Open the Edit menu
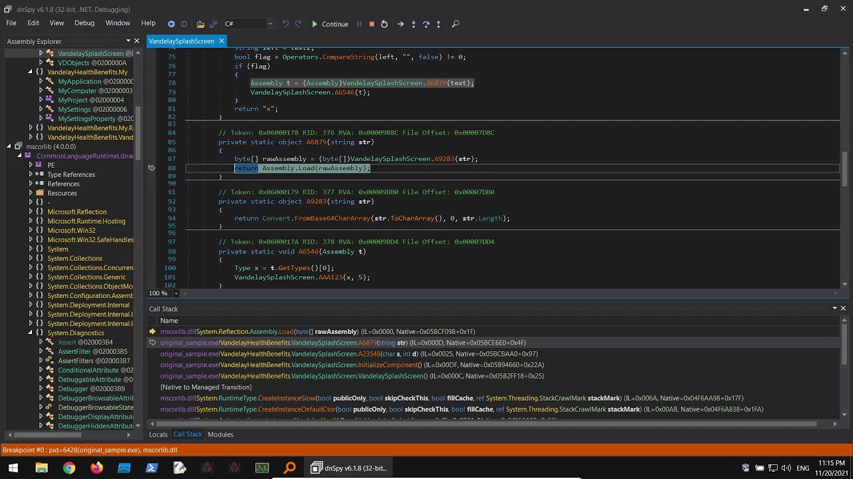 point(33,23)
